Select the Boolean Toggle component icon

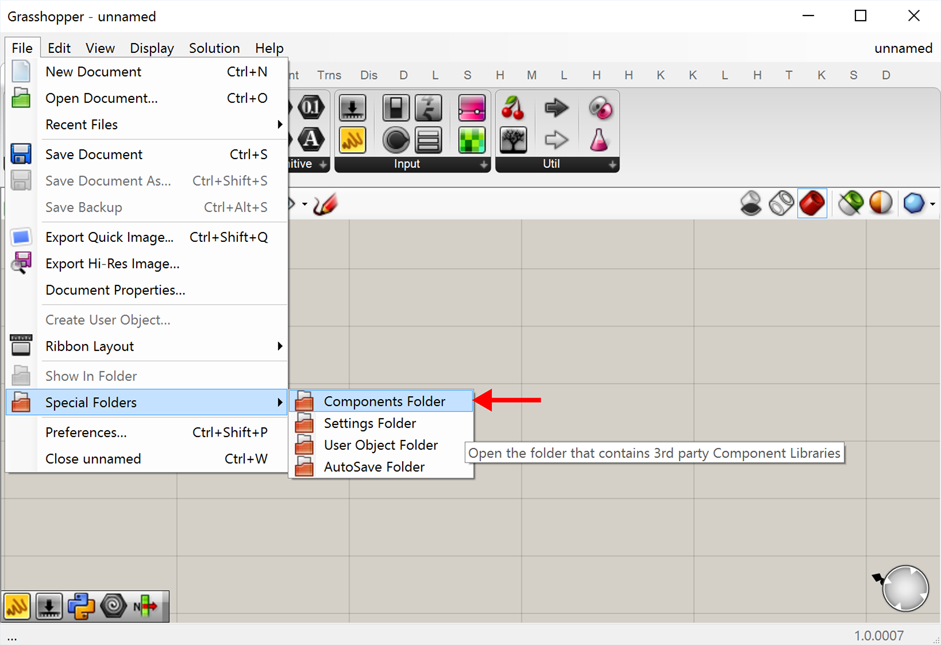coord(395,108)
